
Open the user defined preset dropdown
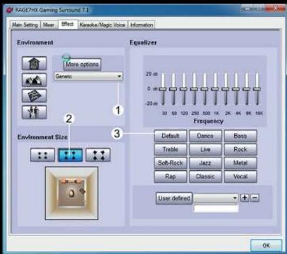click(x=216, y=198)
